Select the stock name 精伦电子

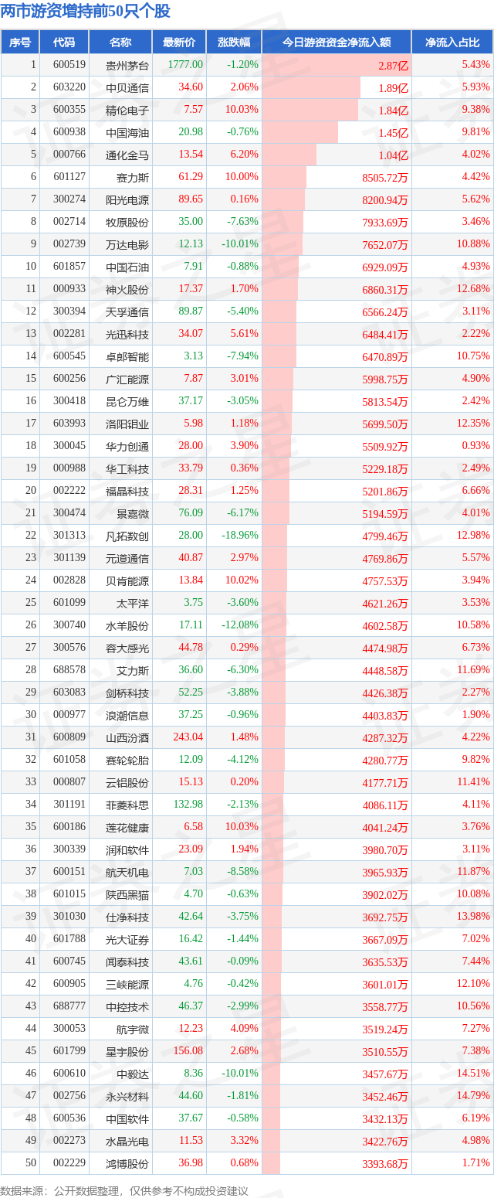coord(128,110)
